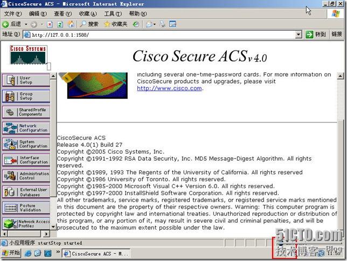347x261 pixels.
Task: Expand quick launch overflow chevron
Action: click(58, 252)
